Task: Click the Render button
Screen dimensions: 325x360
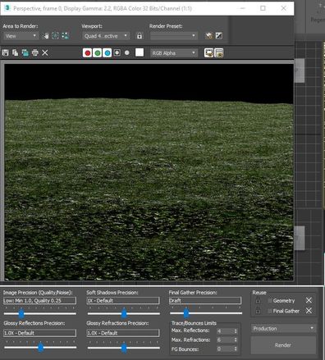Action: tap(283, 345)
